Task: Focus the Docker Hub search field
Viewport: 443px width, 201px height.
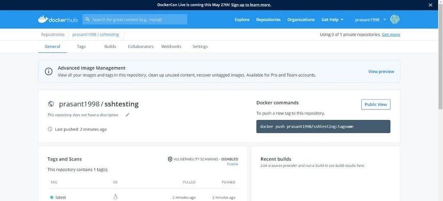Action: coord(135,19)
